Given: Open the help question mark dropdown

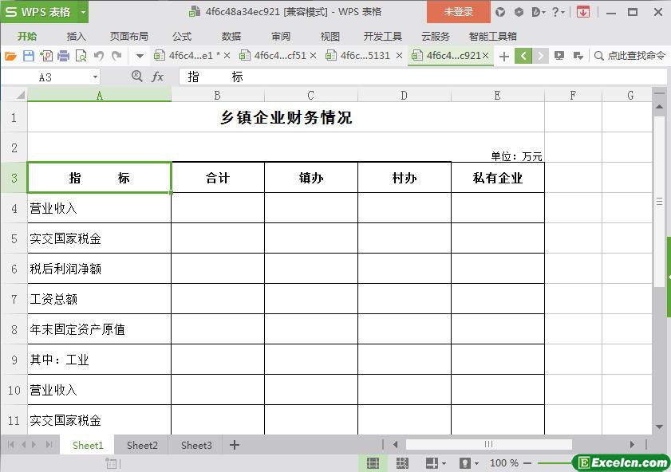Looking at the screenshot, I should click(x=558, y=12).
